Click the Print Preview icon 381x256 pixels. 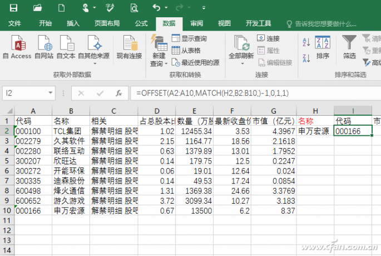pos(134,8)
